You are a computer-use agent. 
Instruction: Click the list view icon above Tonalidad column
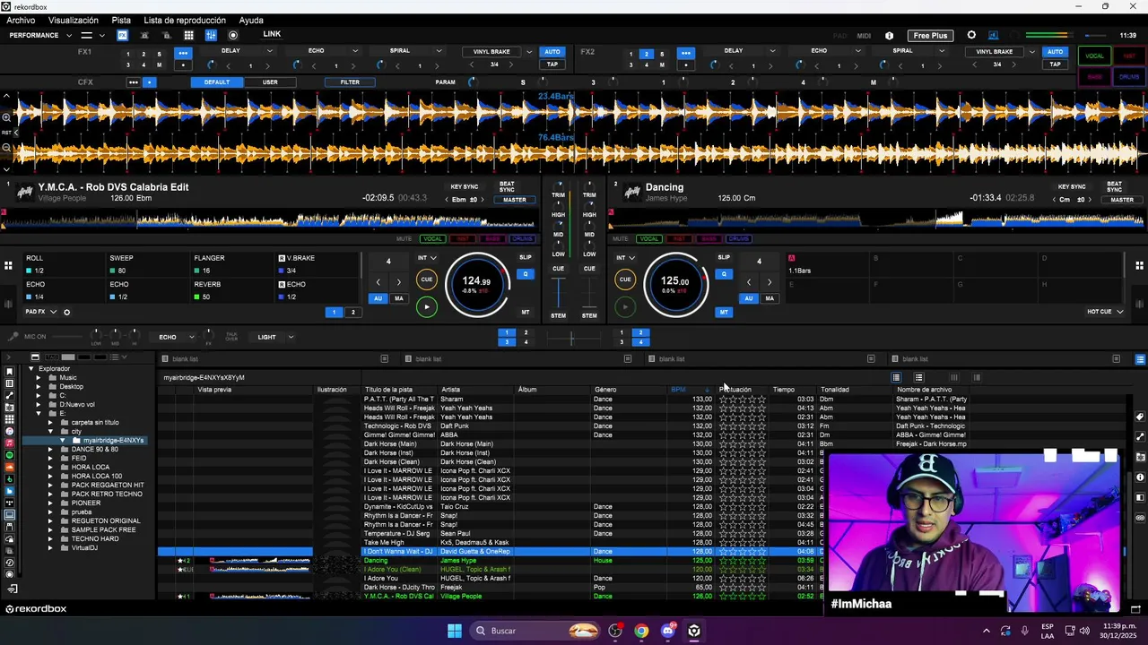[895, 377]
